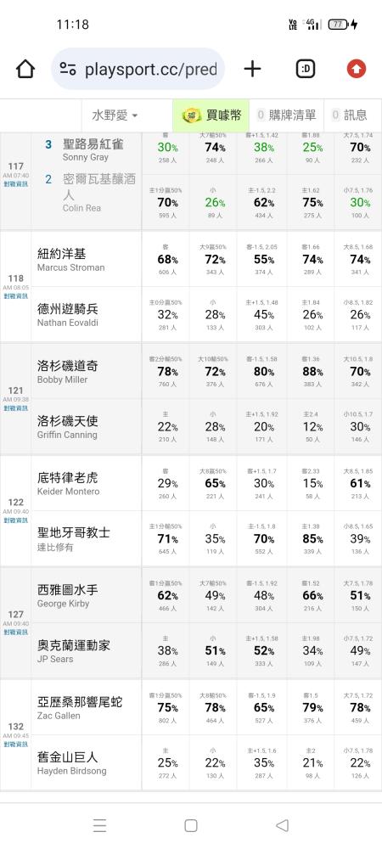Select 紐約洋基 68% away pick cell
This screenshot has height=849, width=382.
pyautogui.click(x=167, y=260)
